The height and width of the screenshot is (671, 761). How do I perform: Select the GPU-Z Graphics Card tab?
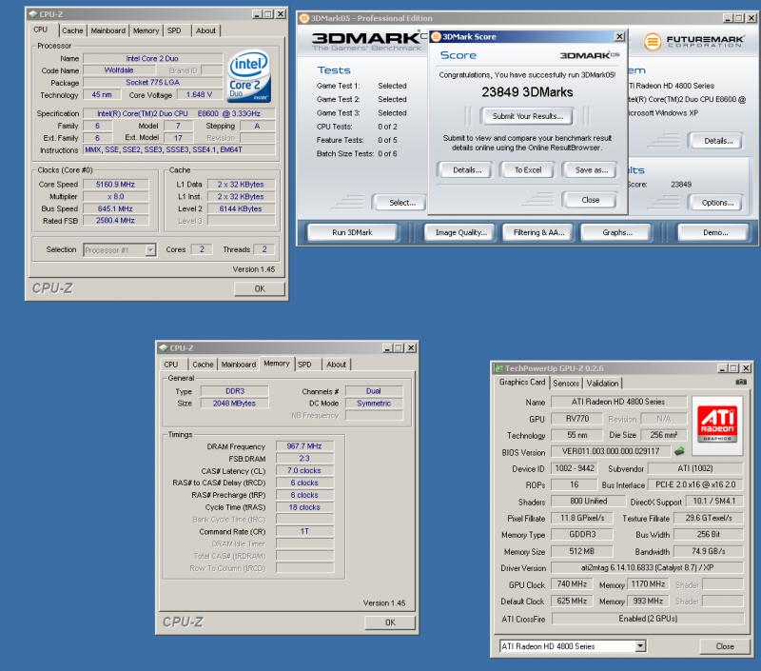[x=522, y=382]
